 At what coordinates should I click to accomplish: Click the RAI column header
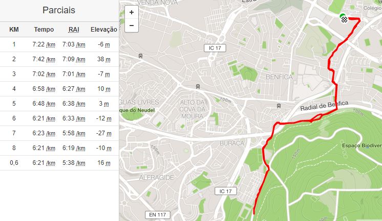point(74,30)
